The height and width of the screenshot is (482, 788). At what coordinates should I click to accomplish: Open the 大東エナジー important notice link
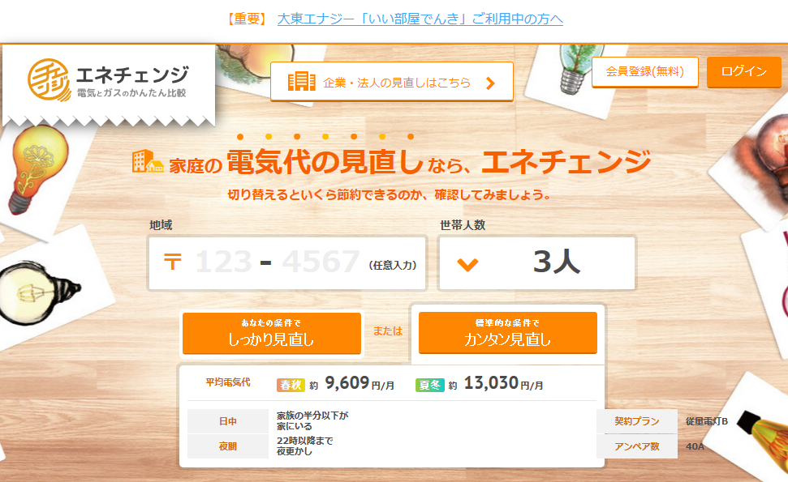pyautogui.click(x=420, y=19)
